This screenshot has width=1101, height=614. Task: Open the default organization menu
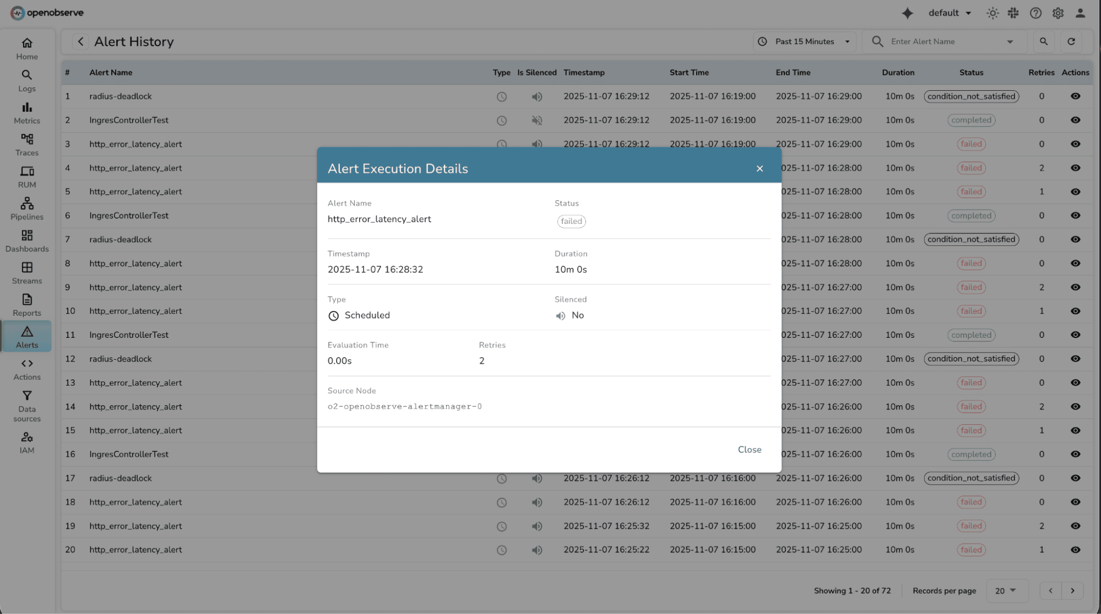(x=948, y=13)
